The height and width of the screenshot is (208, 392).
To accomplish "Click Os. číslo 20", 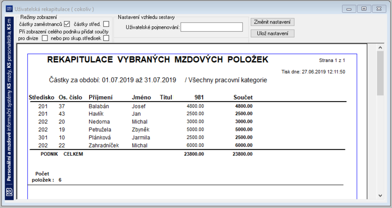I will coord(62,122).
